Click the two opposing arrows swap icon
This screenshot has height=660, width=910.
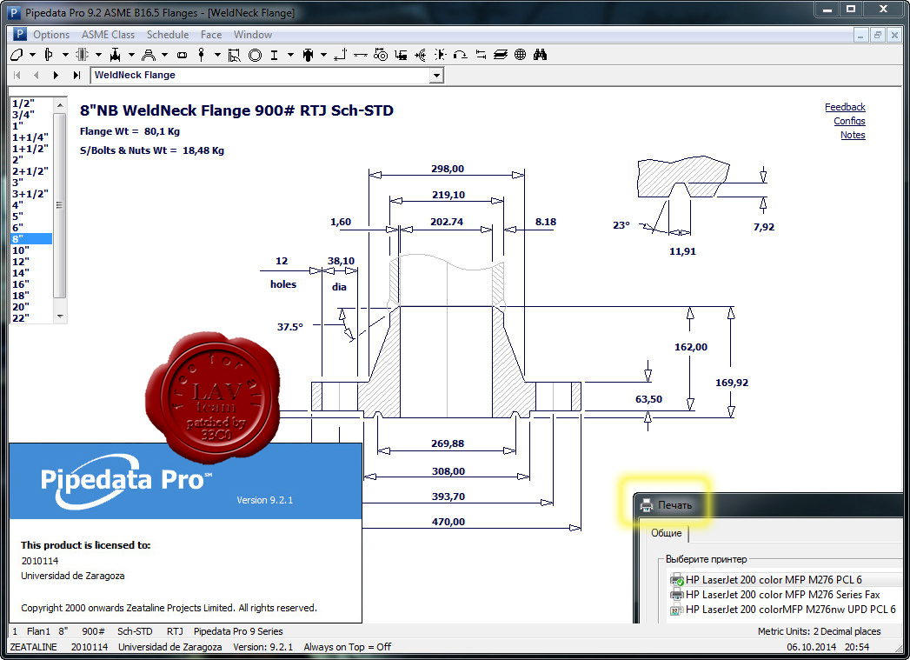pyautogui.click(x=481, y=55)
